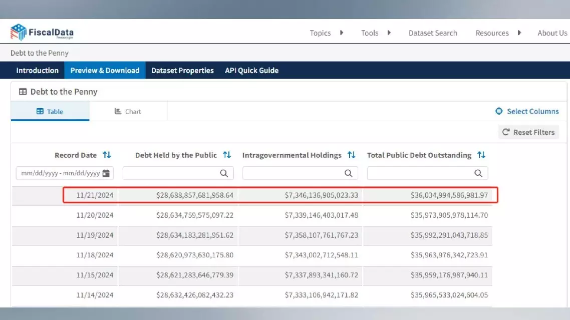The image size is (570, 320).
Task: Open the Select Columns panel
Action: pyautogui.click(x=527, y=111)
